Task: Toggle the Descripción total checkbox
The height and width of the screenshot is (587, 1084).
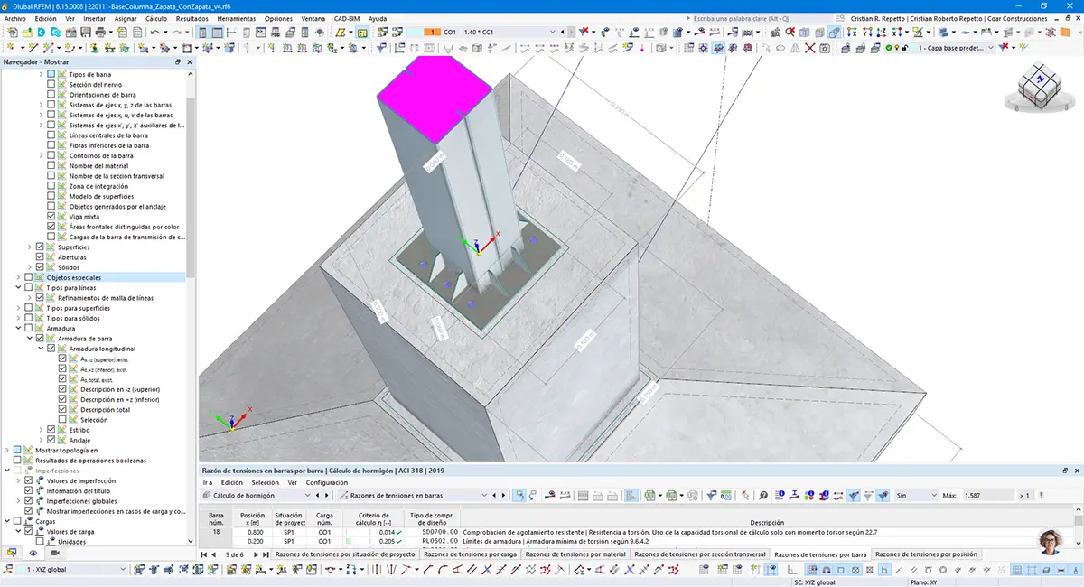Action: (x=62, y=409)
